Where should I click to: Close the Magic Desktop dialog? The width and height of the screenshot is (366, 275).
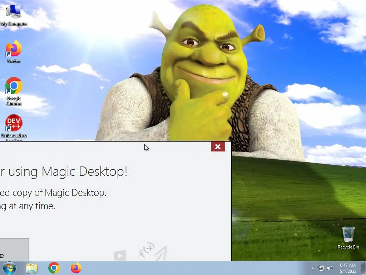click(x=218, y=146)
